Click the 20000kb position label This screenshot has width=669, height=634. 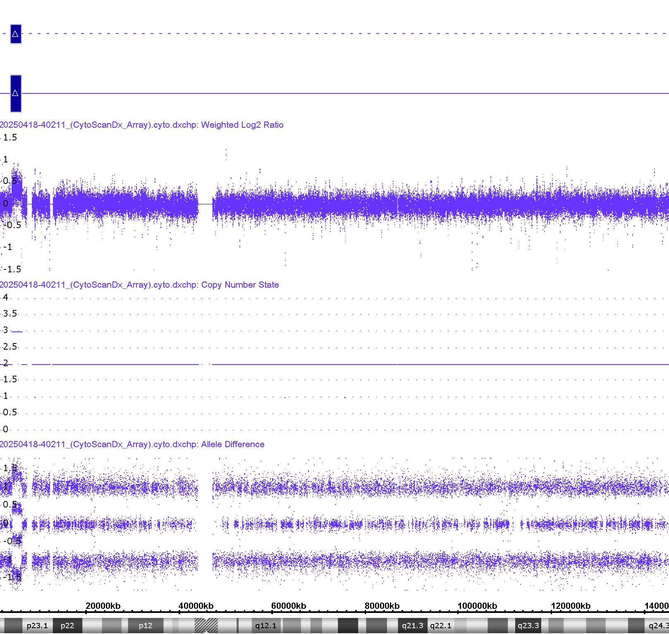(x=103, y=606)
